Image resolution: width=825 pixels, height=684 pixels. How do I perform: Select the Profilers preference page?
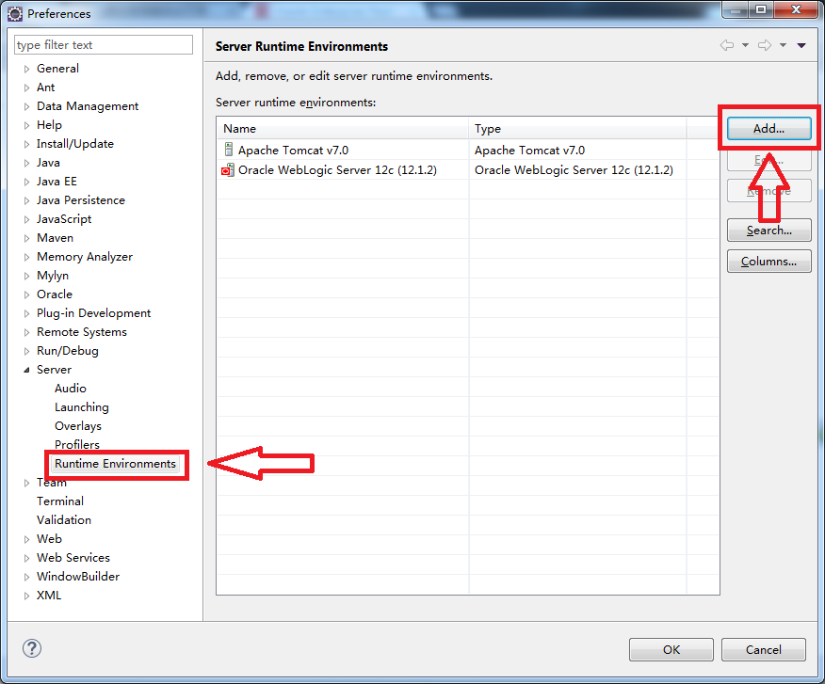(77, 445)
